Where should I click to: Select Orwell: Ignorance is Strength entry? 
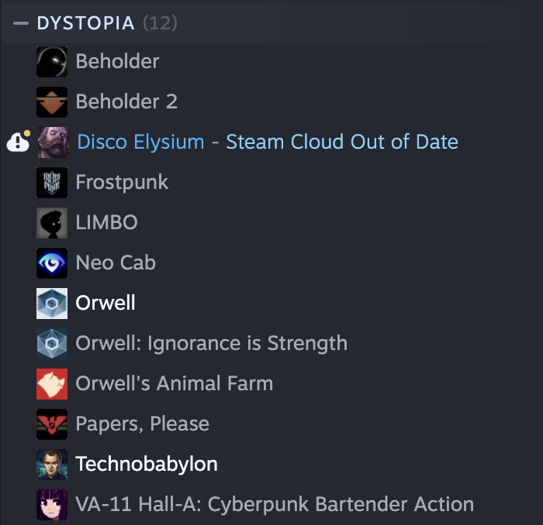[211, 344]
